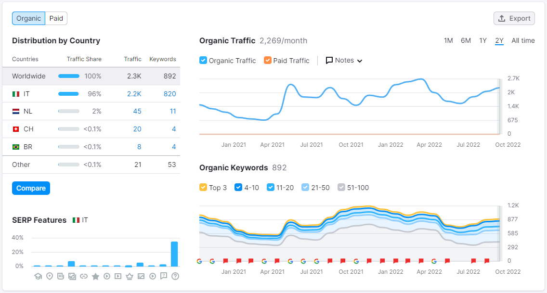Image resolution: width=547 pixels, height=293 pixels.
Task: Open the 11 keywords link for NL
Action: tap(173, 112)
